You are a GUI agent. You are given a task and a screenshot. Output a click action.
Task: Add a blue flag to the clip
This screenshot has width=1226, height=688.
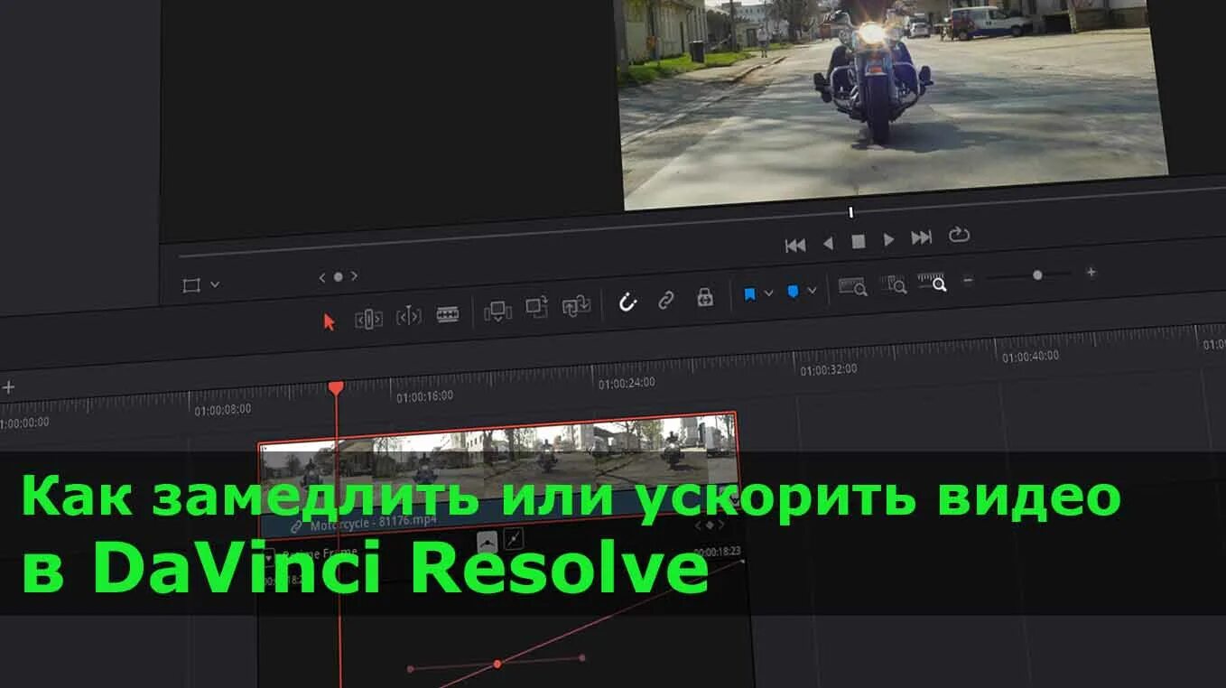(x=749, y=294)
